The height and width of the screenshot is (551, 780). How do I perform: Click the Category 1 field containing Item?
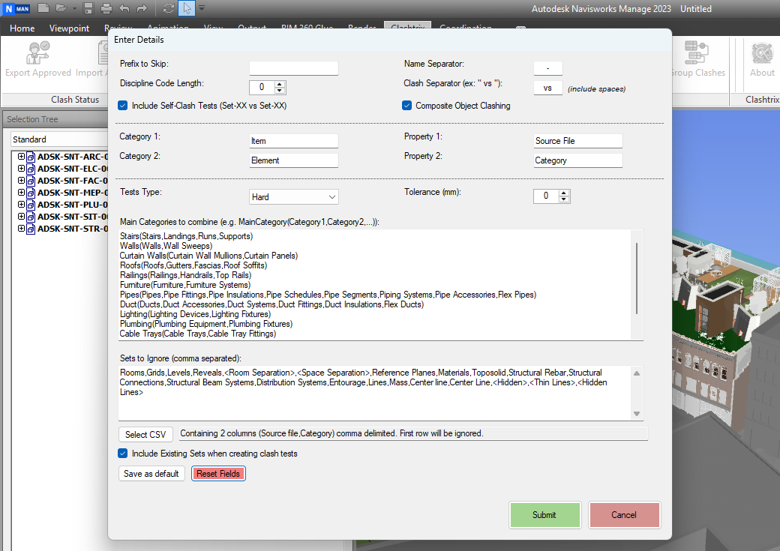(x=293, y=141)
